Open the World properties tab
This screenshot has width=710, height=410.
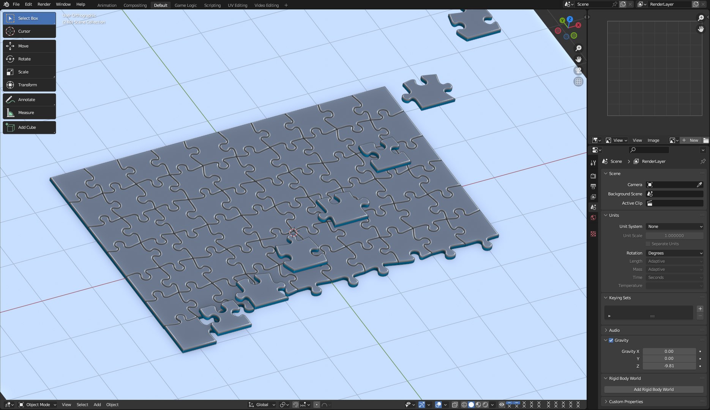click(x=593, y=218)
